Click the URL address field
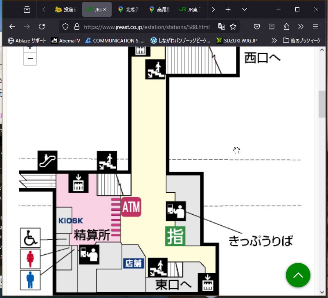The width and height of the screenshot is (328, 298). tap(147, 27)
